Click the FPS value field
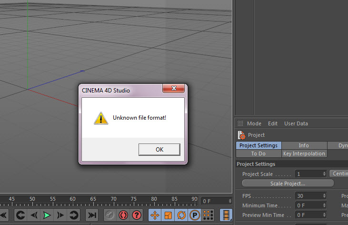 308,196
